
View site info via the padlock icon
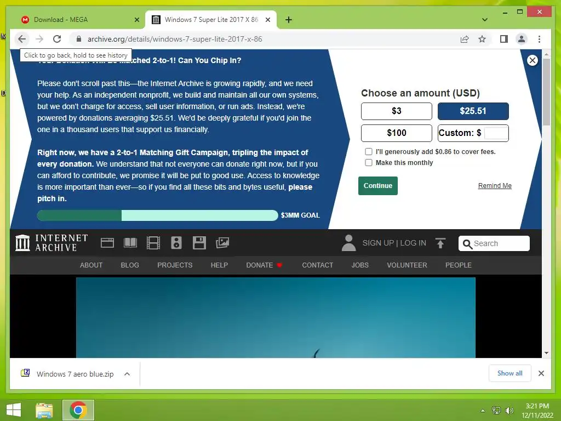79,39
